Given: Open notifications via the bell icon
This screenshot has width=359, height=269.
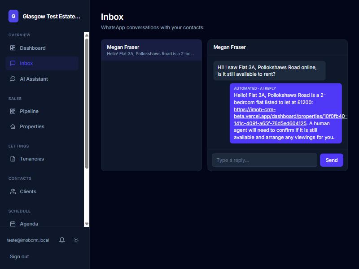Looking at the screenshot, I should (62, 240).
